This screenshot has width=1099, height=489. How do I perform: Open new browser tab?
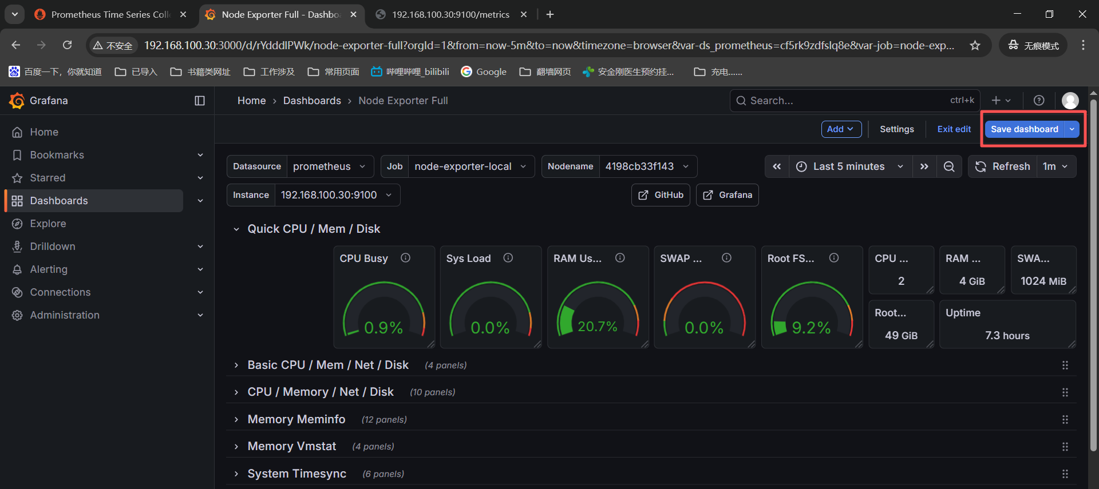[x=550, y=14]
